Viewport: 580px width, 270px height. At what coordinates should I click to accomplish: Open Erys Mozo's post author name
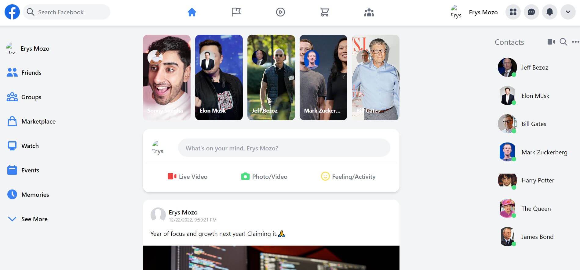point(183,212)
